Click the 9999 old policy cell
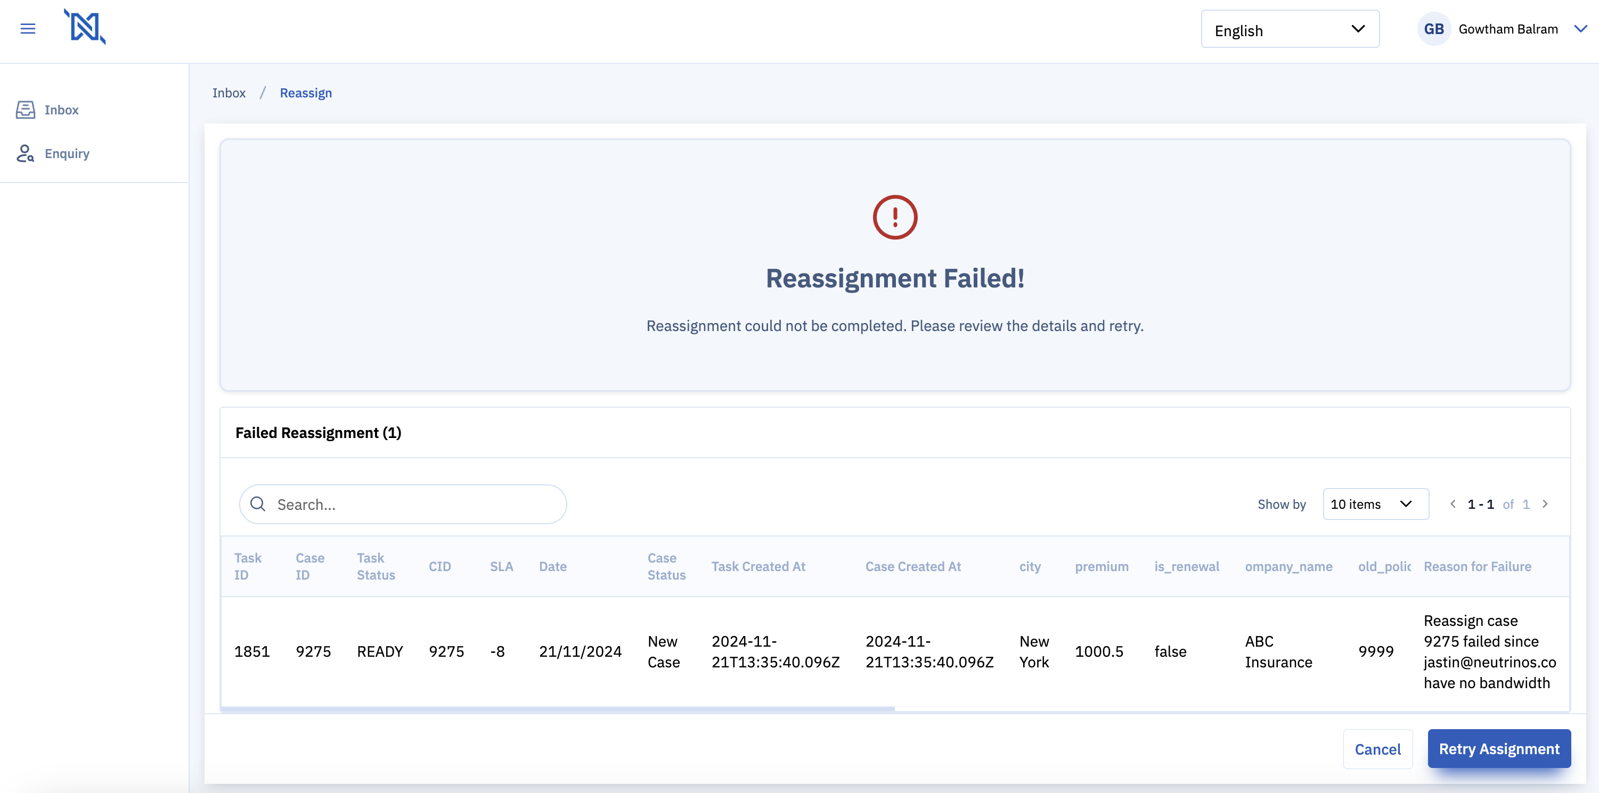The height and width of the screenshot is (793, 1599). point(1375,651)
